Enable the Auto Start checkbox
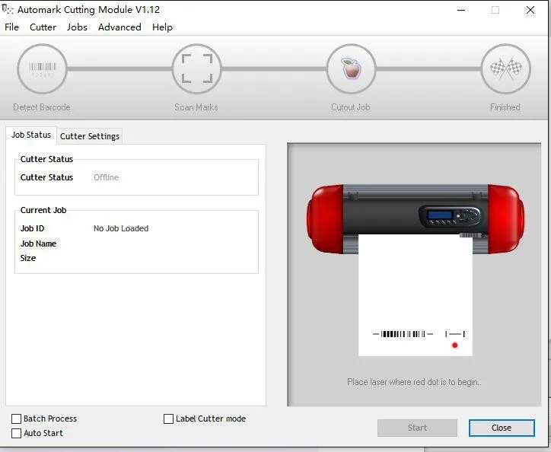551x452 pixels. click(16, 433)
